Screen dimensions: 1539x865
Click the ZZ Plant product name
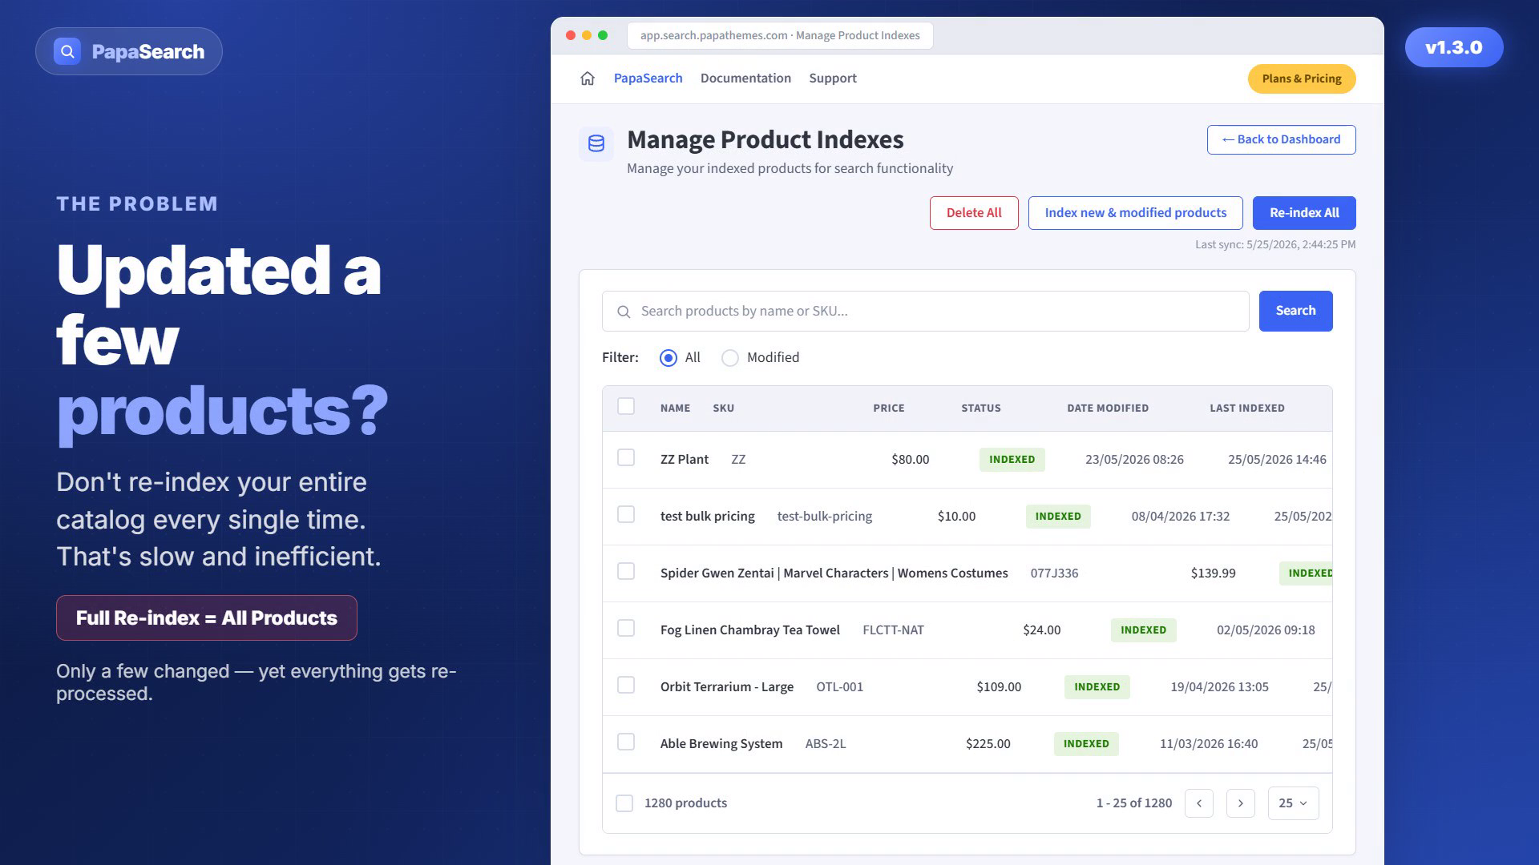click(684, 460)
